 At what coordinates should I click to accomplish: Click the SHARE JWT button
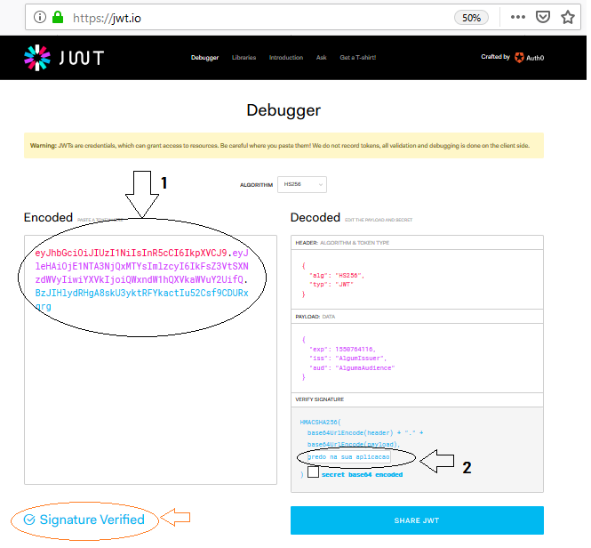click(417, 520)
